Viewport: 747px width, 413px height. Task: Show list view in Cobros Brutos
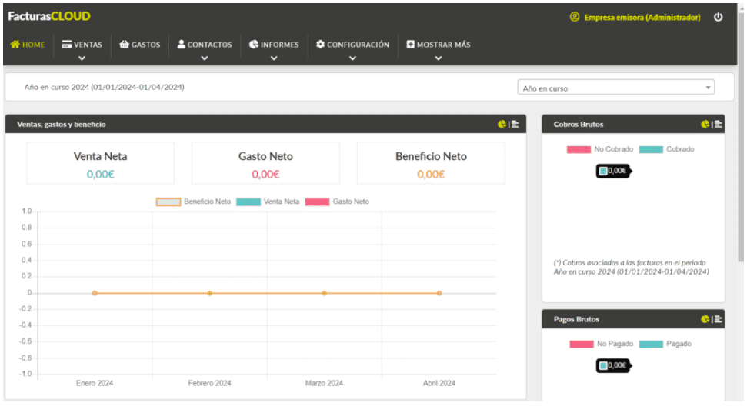pyautogui.click(x=718, y=124)
